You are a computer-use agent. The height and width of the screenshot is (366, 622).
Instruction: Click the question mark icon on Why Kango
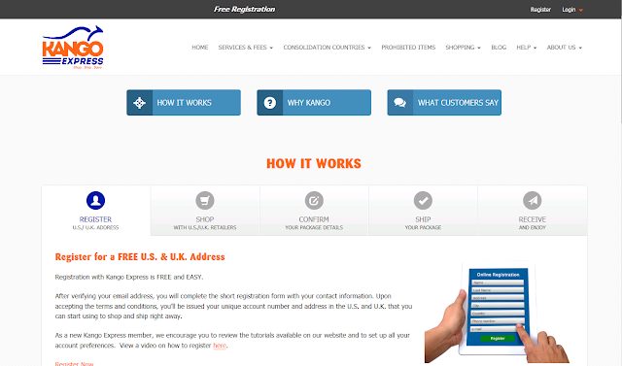pos(270,103)
